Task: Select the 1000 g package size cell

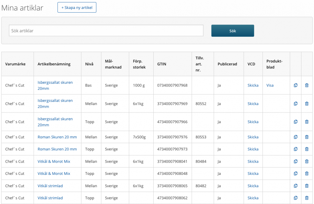Action: pyautogui.click(x=141, y=85)
